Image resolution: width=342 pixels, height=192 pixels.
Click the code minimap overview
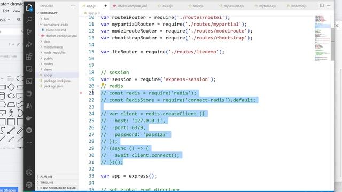pos(322,38)
